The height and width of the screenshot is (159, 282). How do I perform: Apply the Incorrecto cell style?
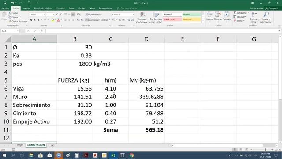coord(172,19)
